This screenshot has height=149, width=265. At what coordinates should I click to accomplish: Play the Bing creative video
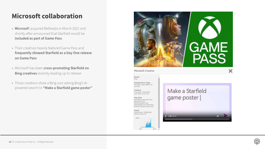(x=166, y=116)
